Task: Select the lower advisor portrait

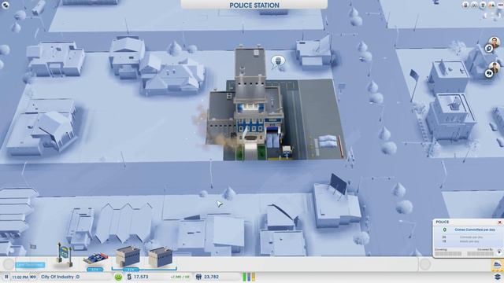Action: click(x=495, y=68)
